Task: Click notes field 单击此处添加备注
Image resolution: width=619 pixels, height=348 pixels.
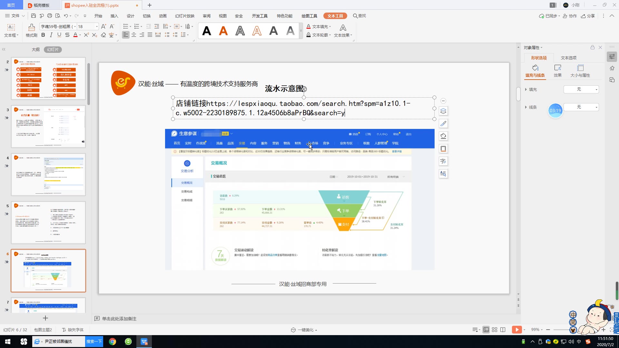Action: pyautogui.click(x=119, y=318)
